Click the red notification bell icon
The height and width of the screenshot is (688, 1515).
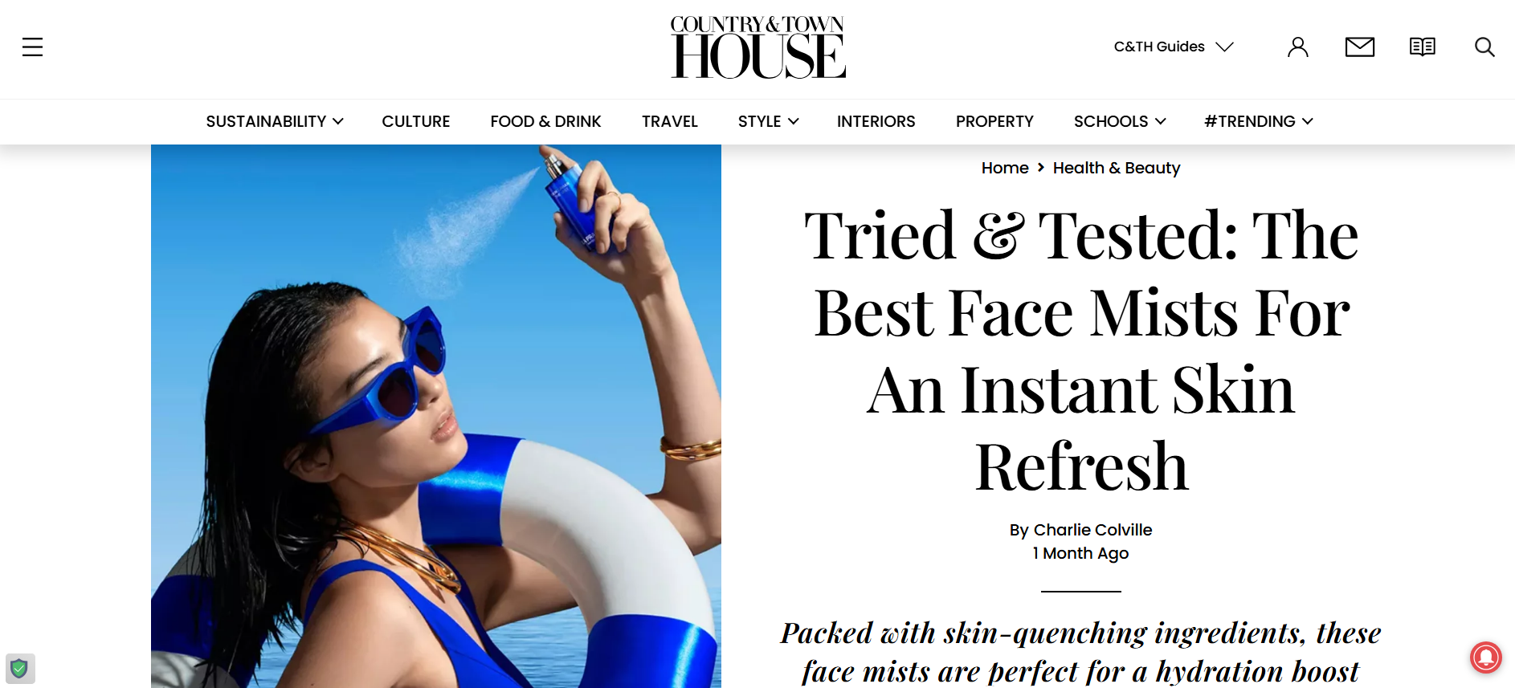coord(1486,657)
